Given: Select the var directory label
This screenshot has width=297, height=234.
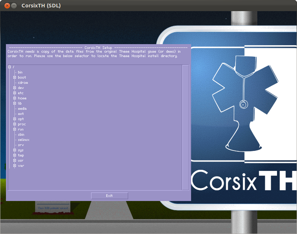Looking at the screenshot, I should point(21,166).
